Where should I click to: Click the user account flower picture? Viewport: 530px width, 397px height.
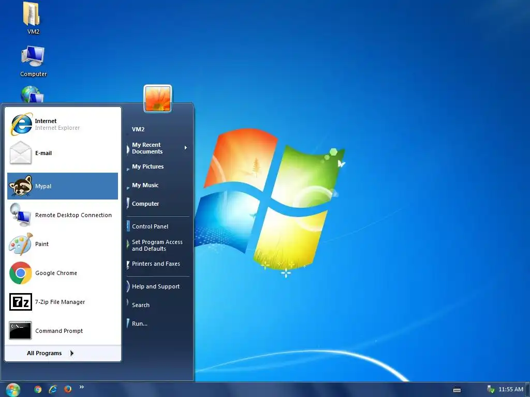tap(158, 99)
